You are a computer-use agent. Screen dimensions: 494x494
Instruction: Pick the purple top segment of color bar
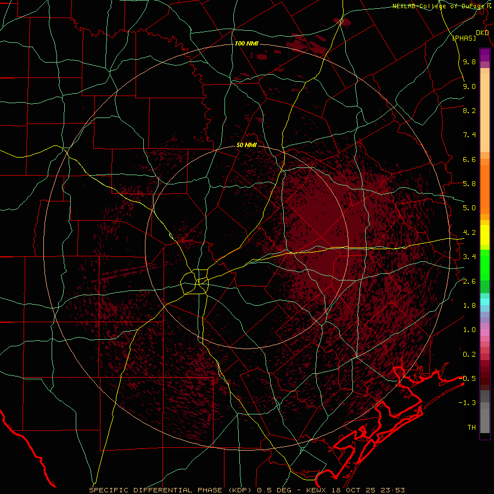[x=485, y=55]
